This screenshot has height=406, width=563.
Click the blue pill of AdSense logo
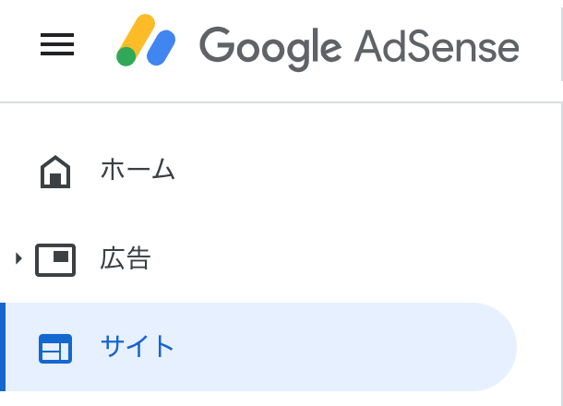point(162,48)
